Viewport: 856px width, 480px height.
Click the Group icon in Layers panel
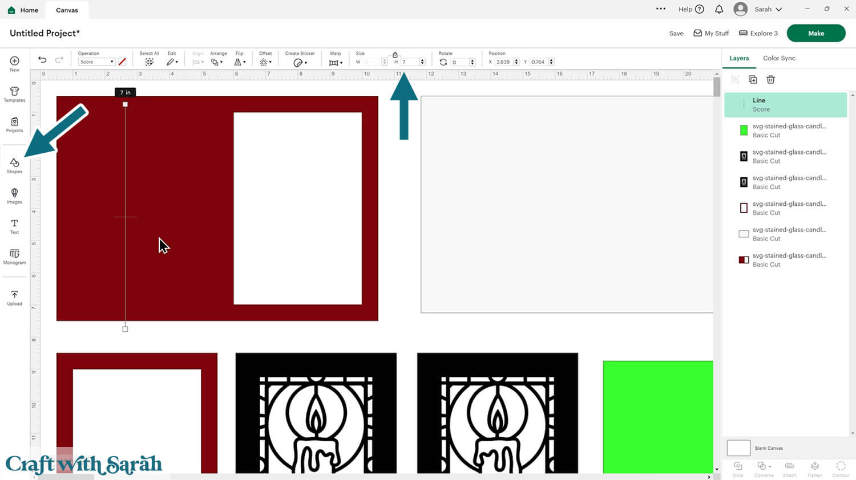(x=735, y=80)
